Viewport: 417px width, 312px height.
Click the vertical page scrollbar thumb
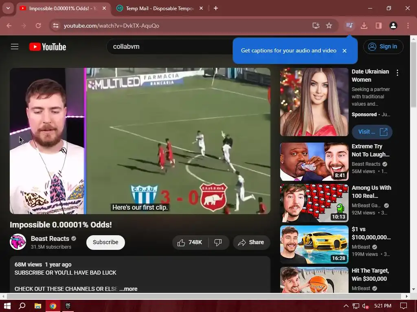tap(413, 74)
